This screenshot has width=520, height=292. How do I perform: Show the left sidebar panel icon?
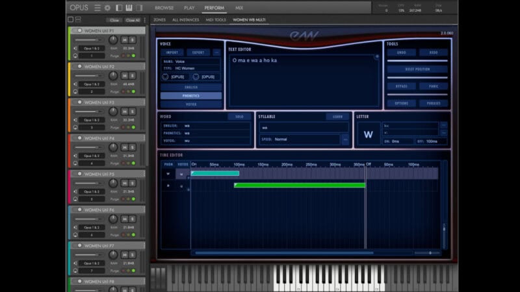(x=118, y=8)
